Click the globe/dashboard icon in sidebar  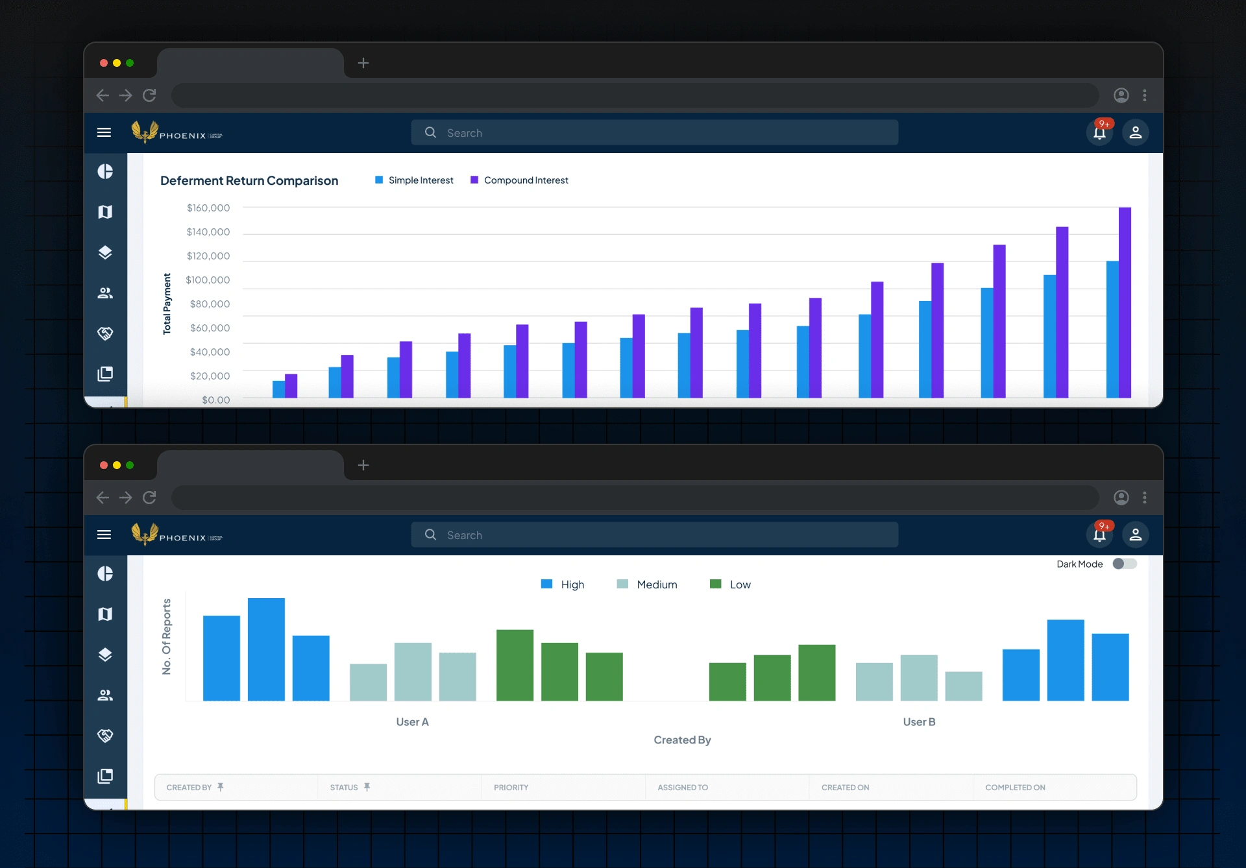(x=106, y=171)
